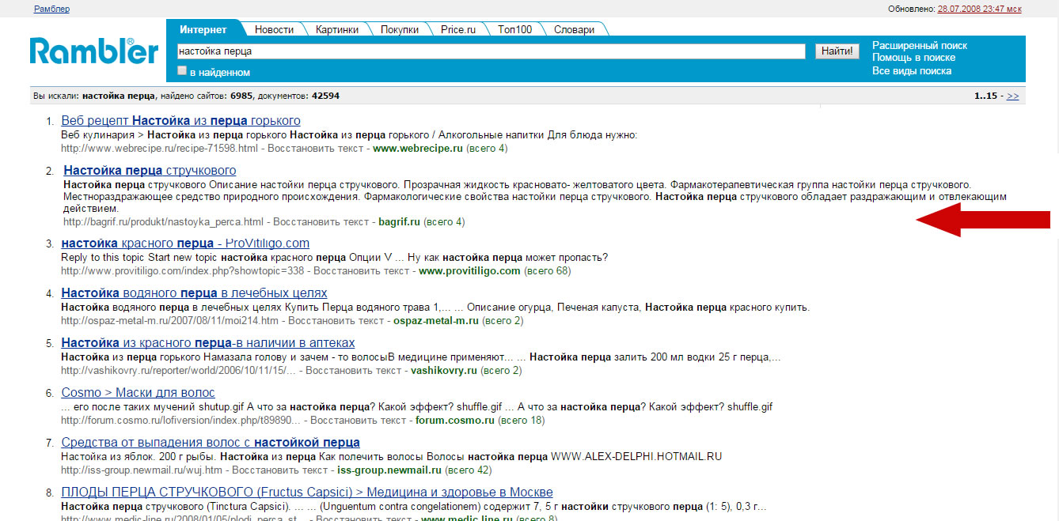The width and height of the screenshot is (1059, 521).
Task: Click Восстановить текст for ospaz-metal-m.ru result
Action: [336, 320]
